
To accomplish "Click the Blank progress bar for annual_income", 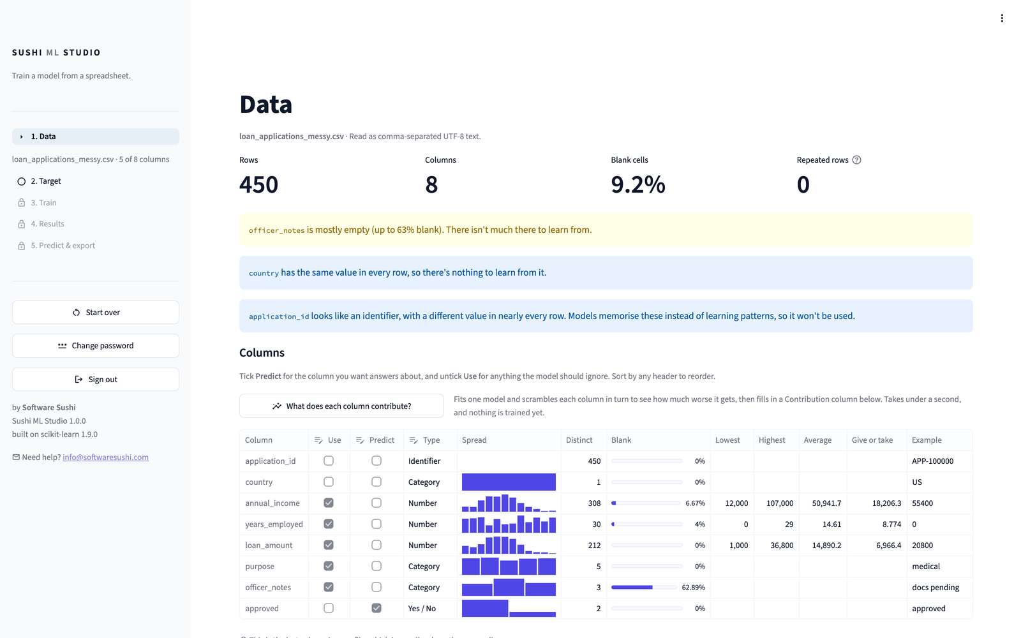I will coord(646,503).
